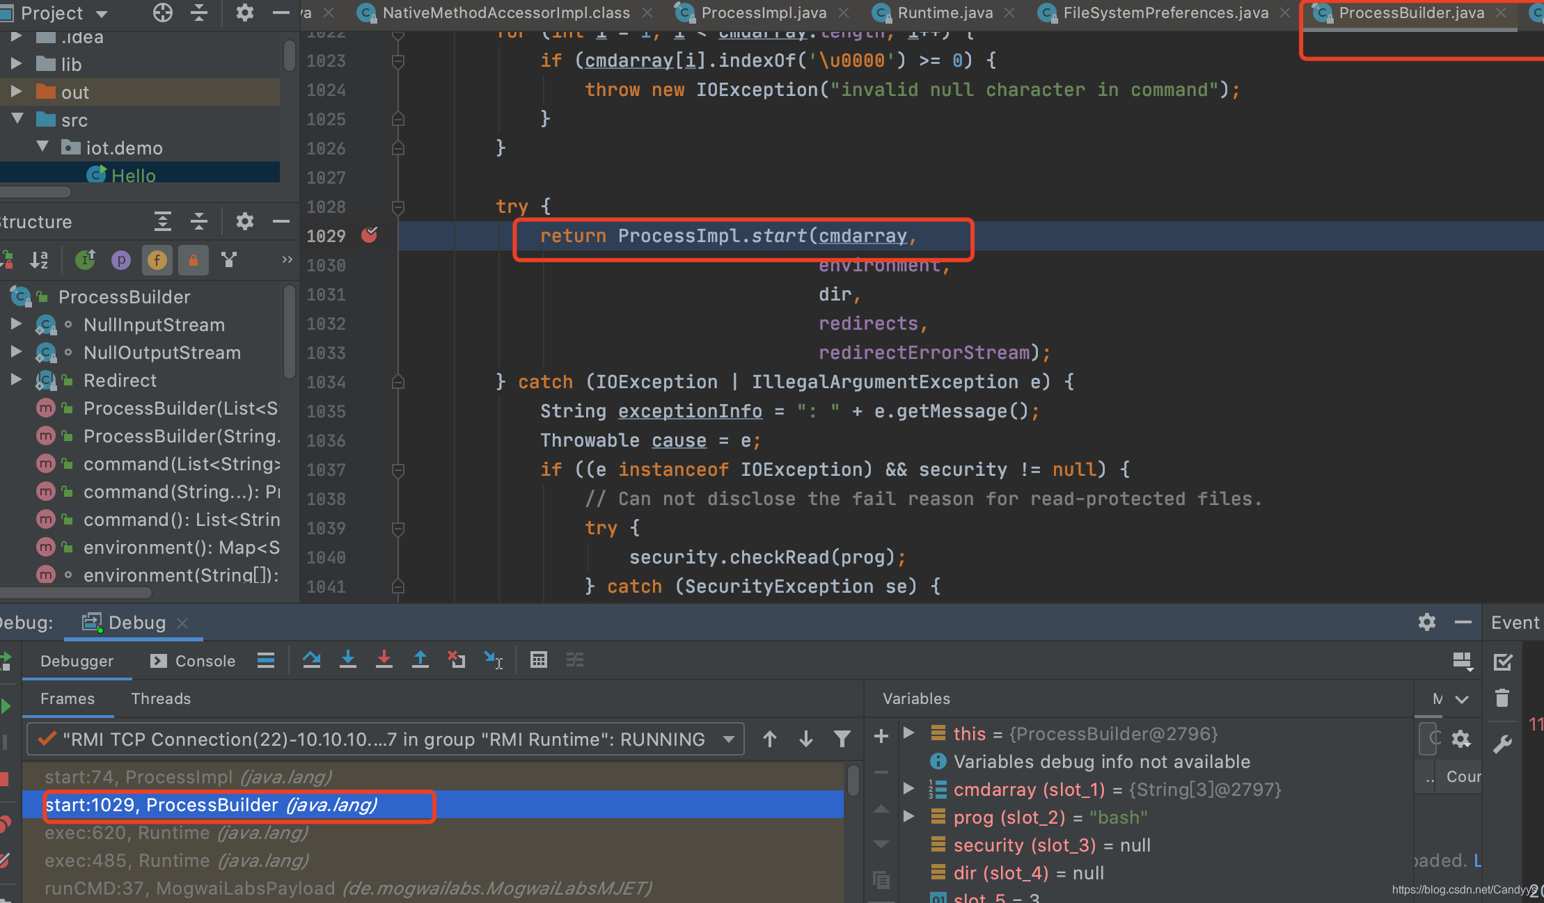Click Run to Cursor icon
Image resolution: width=1544 pixels, height=903 pixels.
(x=494, y=660)
